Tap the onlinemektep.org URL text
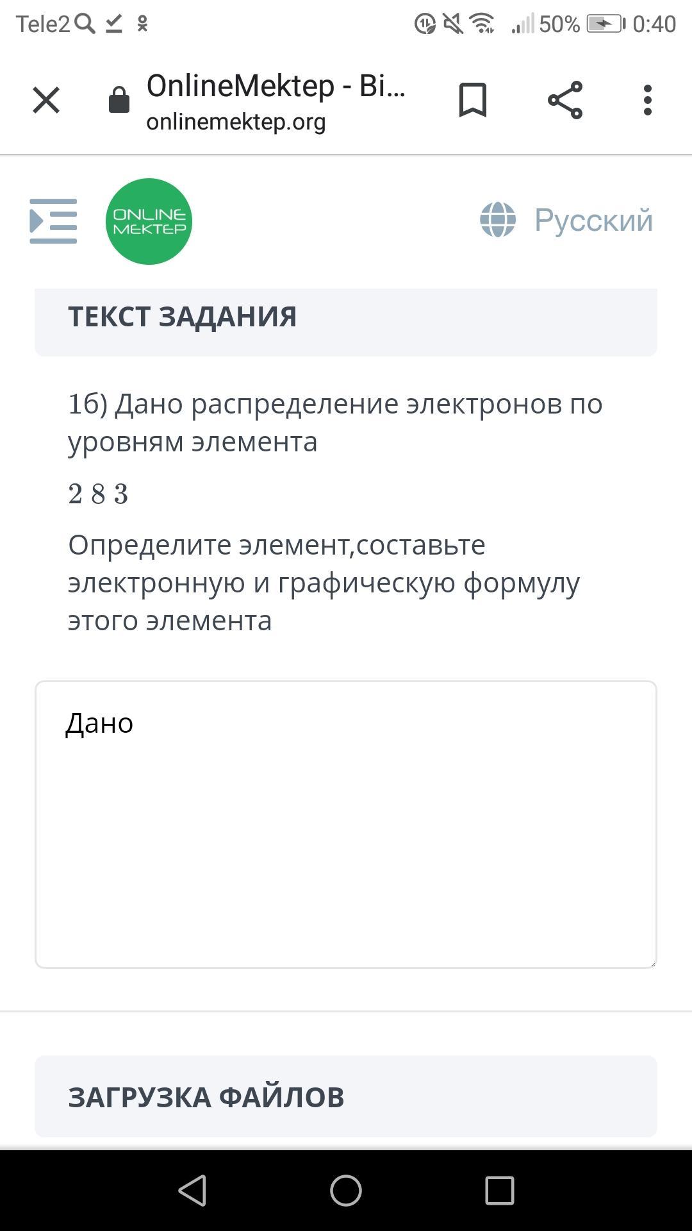 click(236, 122)
